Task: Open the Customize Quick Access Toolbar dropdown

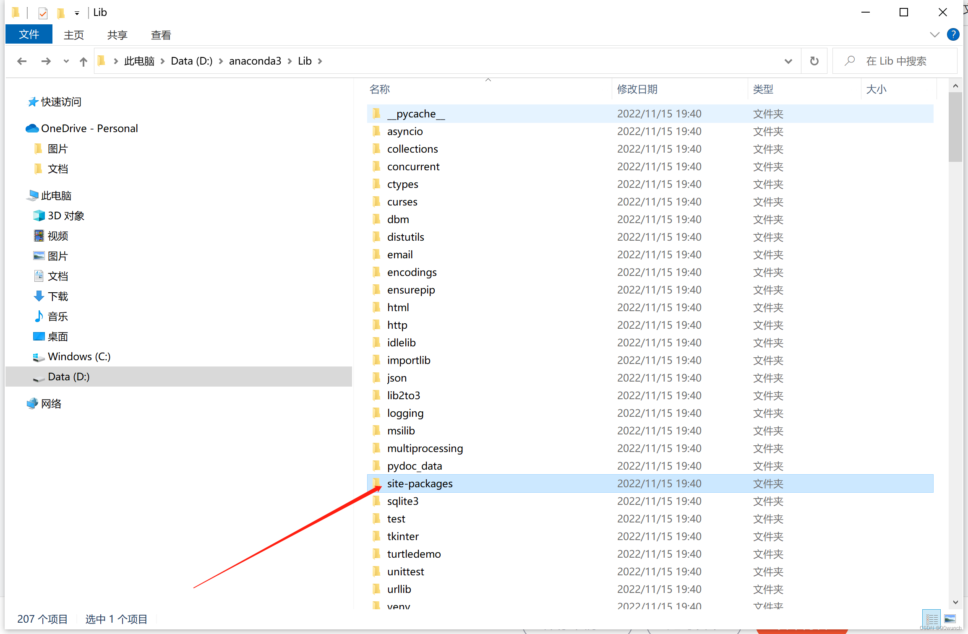Action: coord(77,13)
